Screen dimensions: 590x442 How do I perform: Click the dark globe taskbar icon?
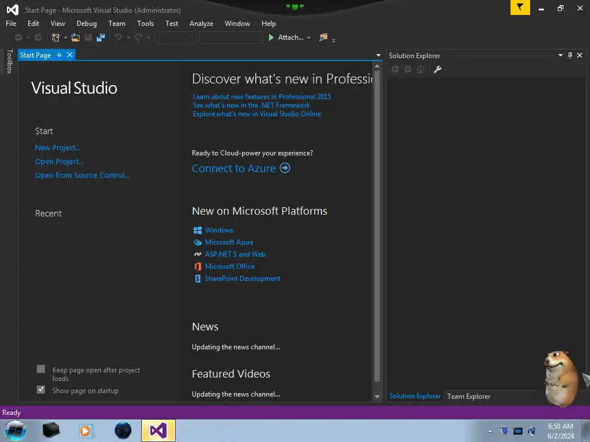[123, 430]
